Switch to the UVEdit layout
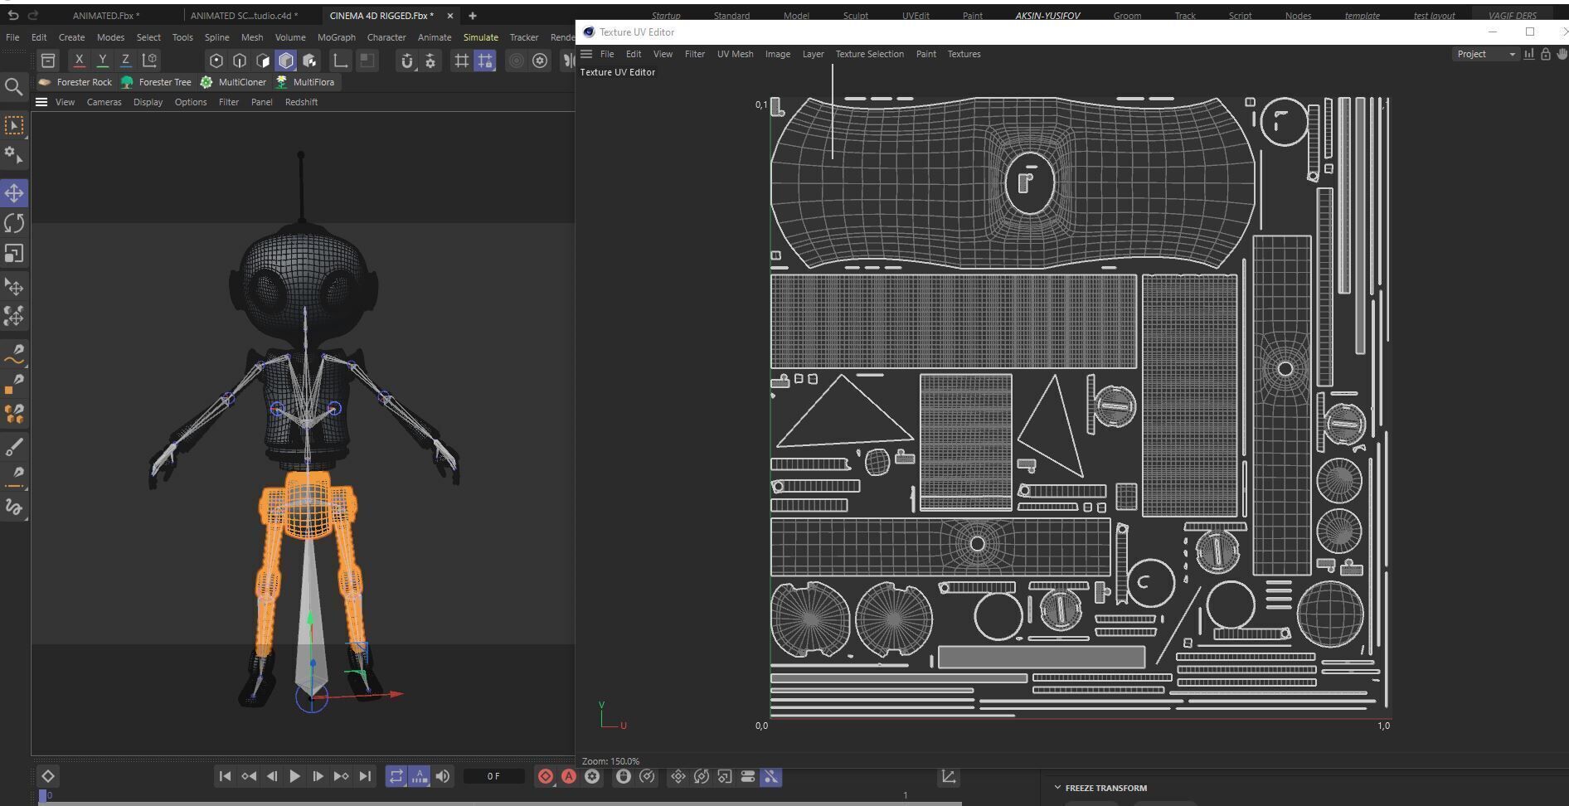This screenshot has height=806, width=1569. click(x=916, y=16)
